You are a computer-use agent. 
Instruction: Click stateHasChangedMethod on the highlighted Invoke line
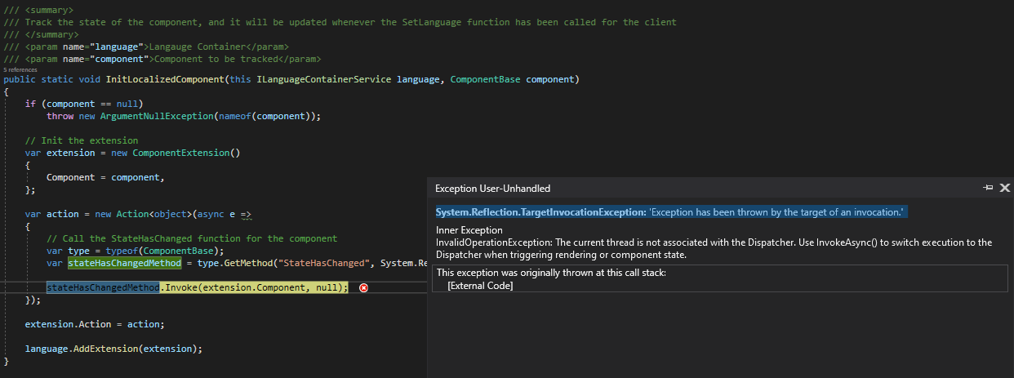pos(103,287)
